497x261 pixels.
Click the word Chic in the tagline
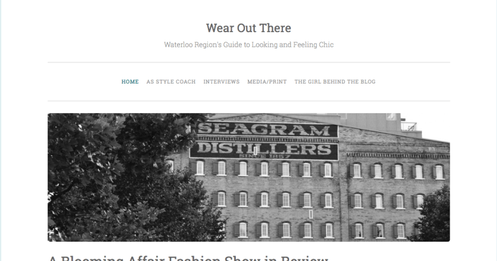[326, 45]
